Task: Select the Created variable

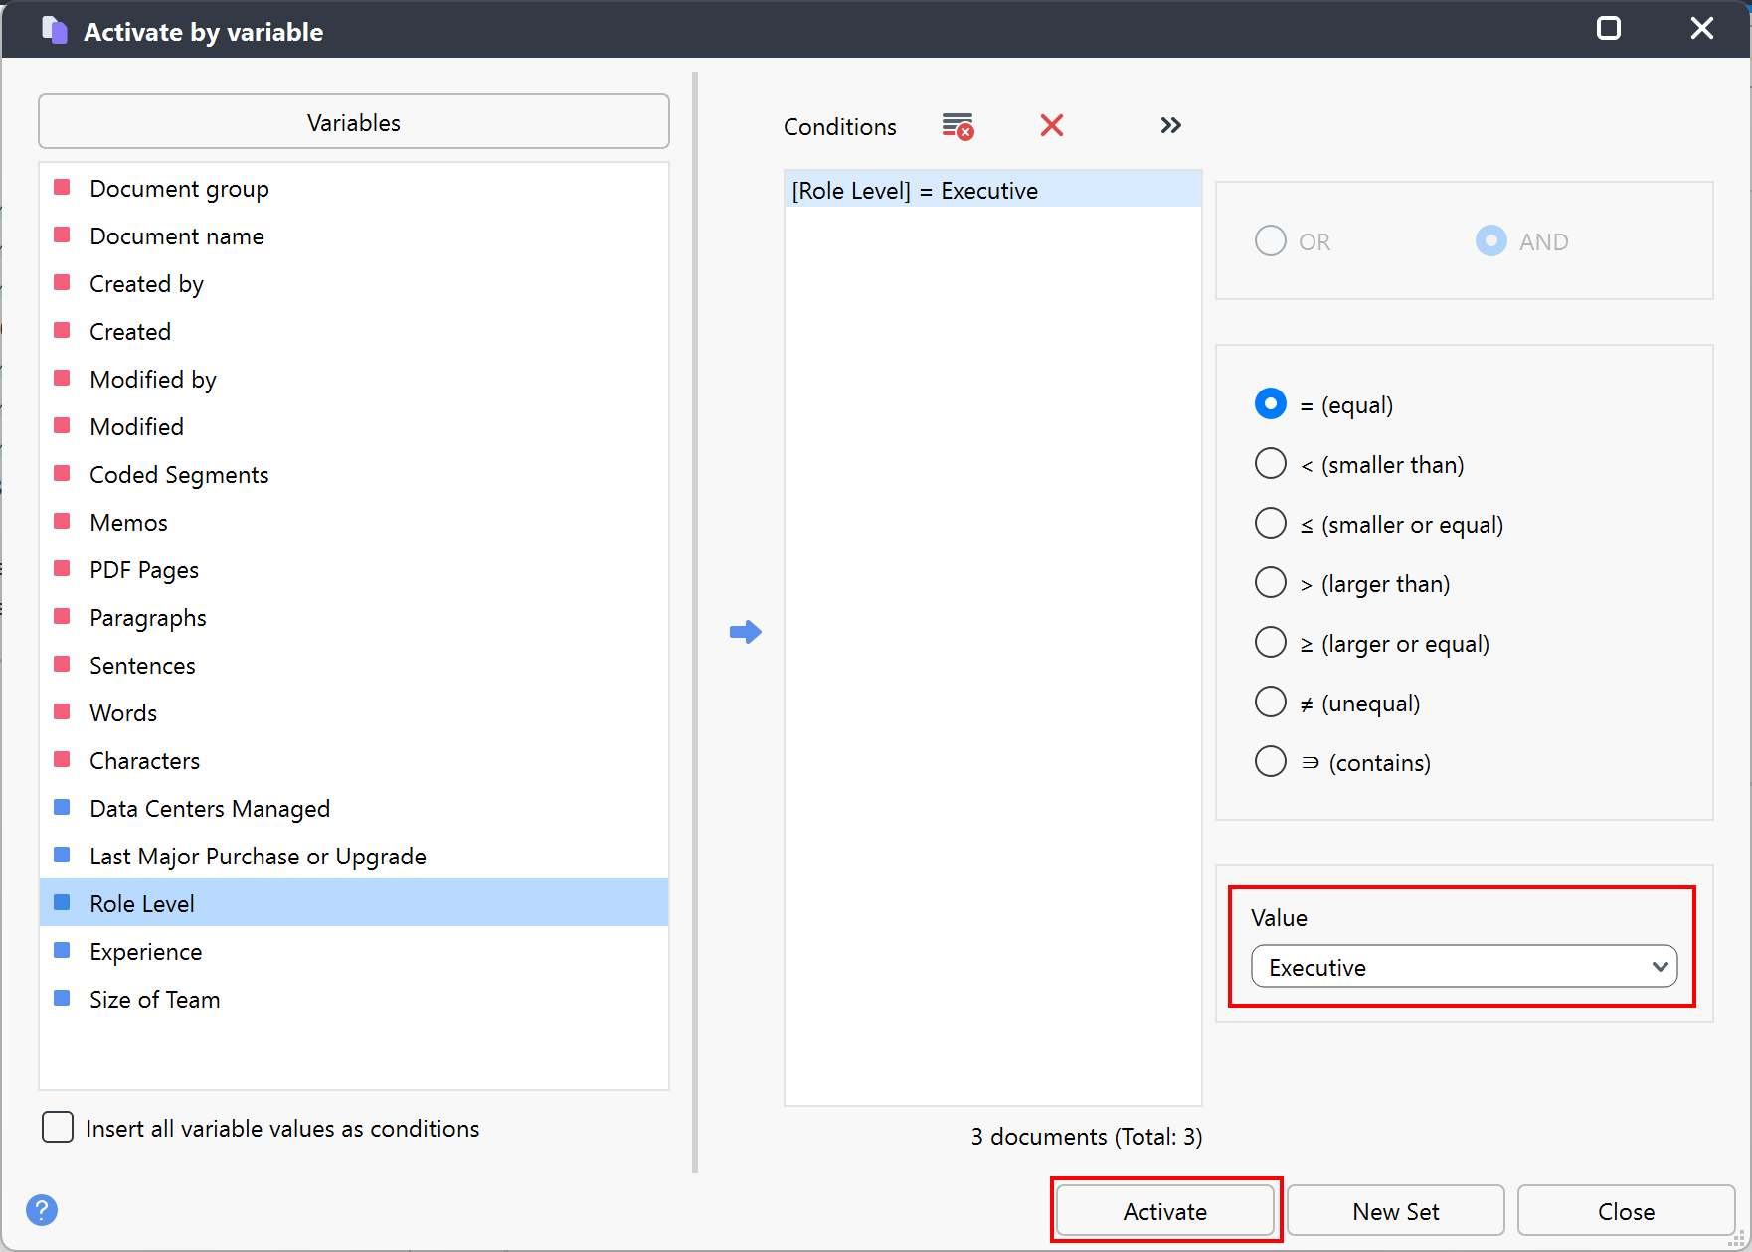Action: [x=354, y=331]
